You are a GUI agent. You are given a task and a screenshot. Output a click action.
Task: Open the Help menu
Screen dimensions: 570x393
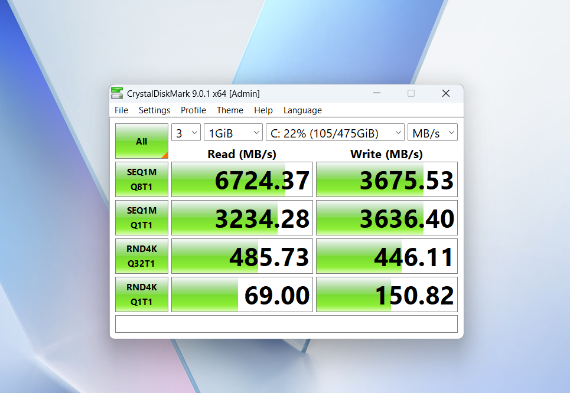(x=263, y=110)
